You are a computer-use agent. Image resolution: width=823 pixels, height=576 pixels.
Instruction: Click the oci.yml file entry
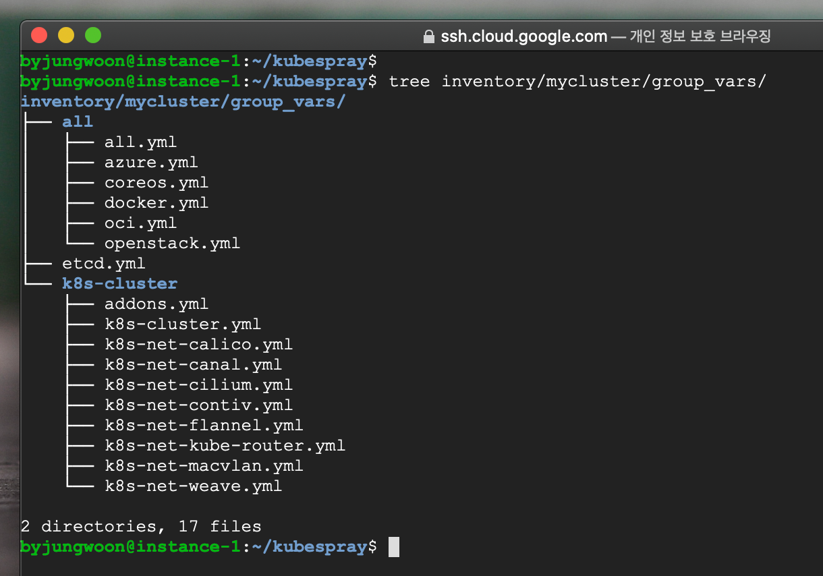140,223
